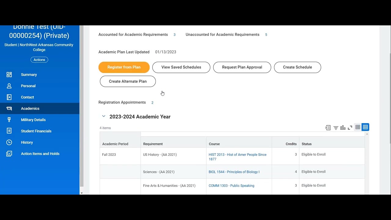Switch to expanded grid view
This screenshot has width=391, height=220.
(365, 127)
